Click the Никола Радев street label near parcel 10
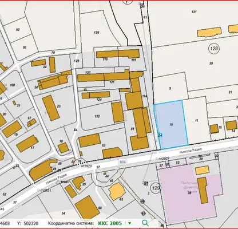238x229 pixels. click(x=191, y=151)
